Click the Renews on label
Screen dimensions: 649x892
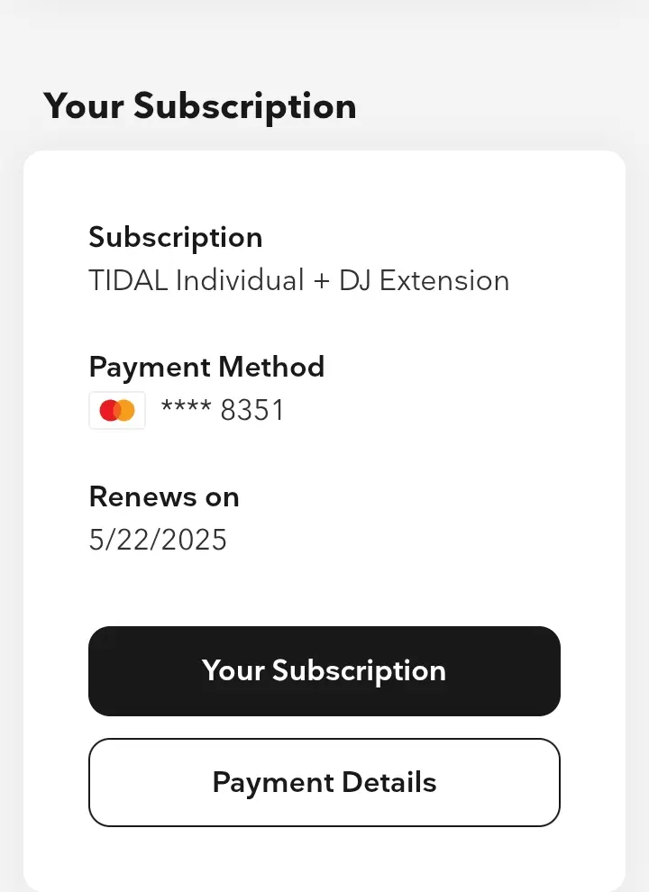[164, 496]
